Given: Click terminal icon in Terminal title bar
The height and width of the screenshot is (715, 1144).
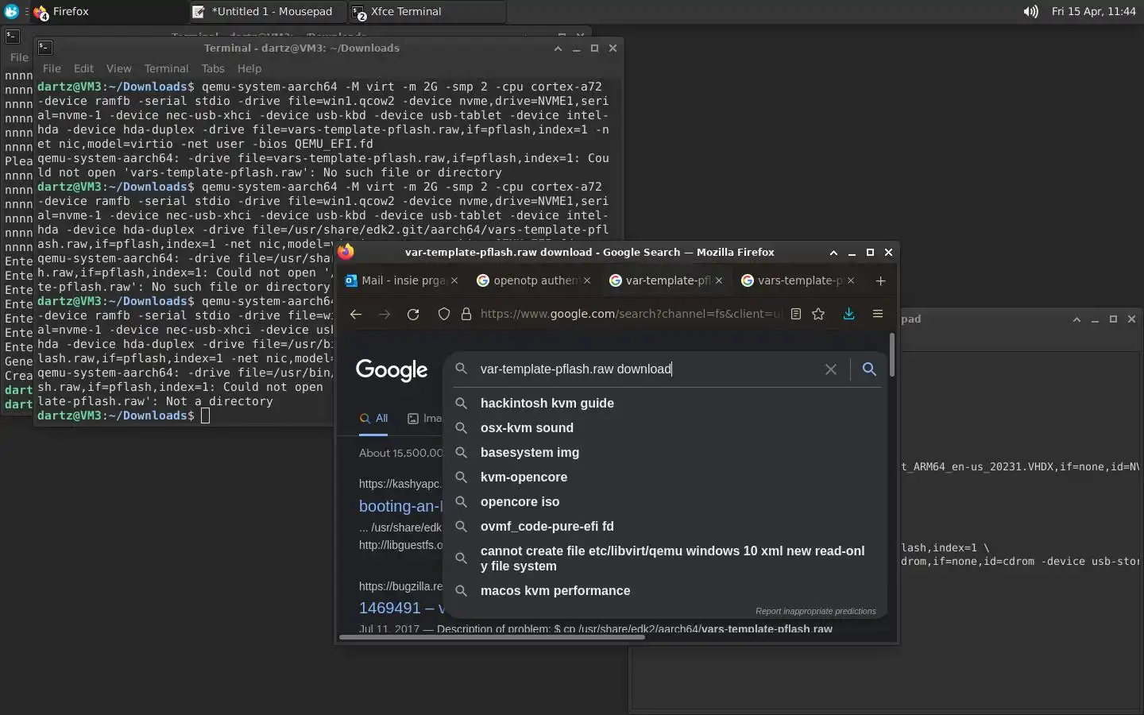Looking at the screenshot, I should pos(45,48).
